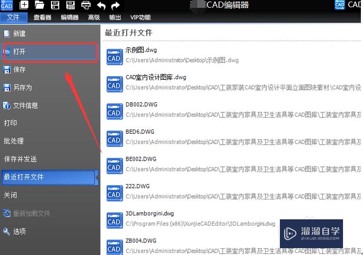
Task: Click the 保存 floppy disk icon
Action: 7,70
